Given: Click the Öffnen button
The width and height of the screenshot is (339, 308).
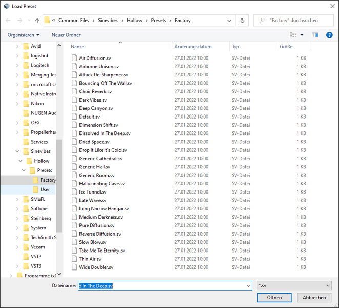Looking at the screenshot, I should coord(274,298).
